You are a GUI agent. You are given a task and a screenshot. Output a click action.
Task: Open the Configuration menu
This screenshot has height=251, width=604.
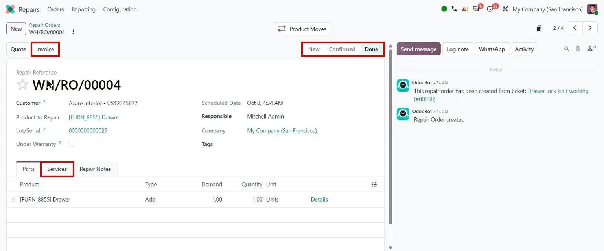point(120,9)
